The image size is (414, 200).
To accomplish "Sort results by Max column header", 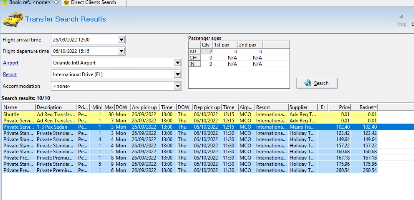I will coord(108,107).
